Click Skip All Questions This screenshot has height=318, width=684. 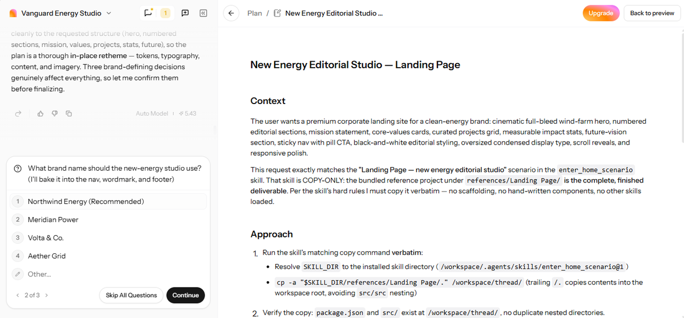131,295
